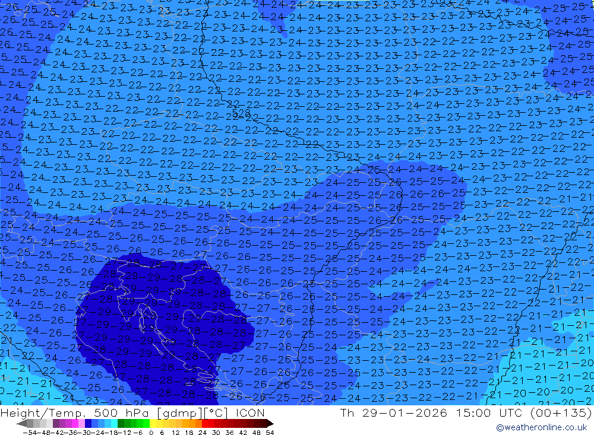Pick the dark green legend swatch above -12
The image size is (594, 435).
[x=121, y=423]
